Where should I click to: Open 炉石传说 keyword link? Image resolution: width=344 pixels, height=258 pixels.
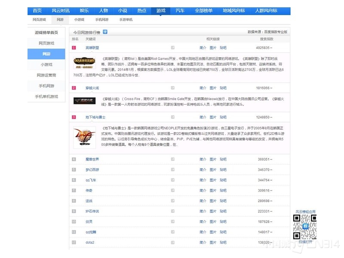point(92,211)
